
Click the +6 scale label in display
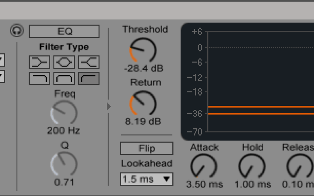197,32
